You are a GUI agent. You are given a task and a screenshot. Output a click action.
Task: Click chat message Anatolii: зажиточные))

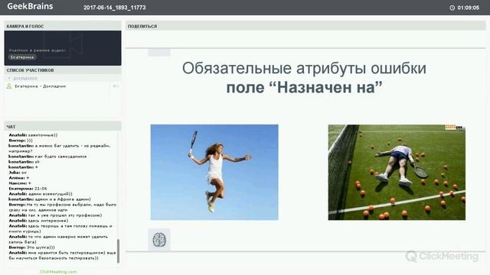[33, 135]
